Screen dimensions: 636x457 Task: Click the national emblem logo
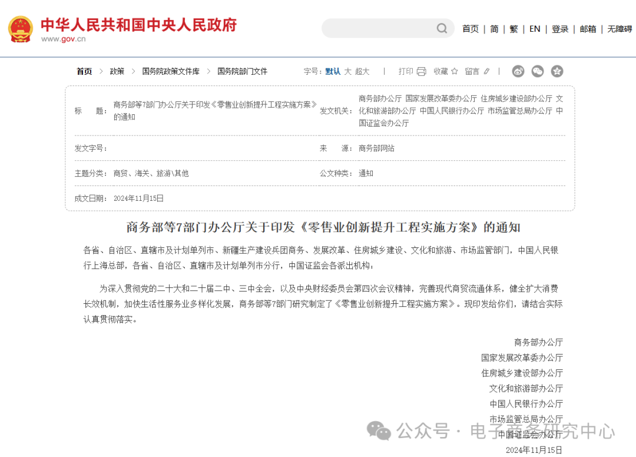tap(21, 28)
